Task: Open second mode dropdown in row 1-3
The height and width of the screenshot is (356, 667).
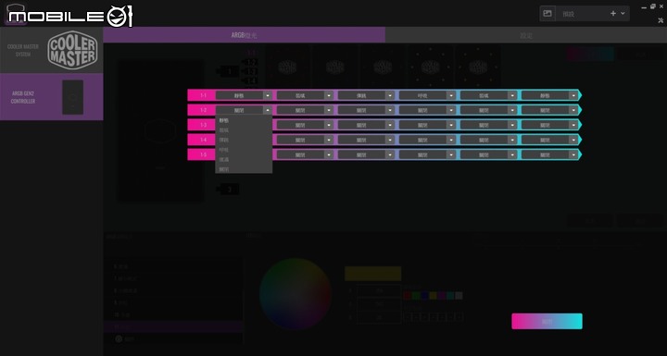Action: tap(305, 126)
